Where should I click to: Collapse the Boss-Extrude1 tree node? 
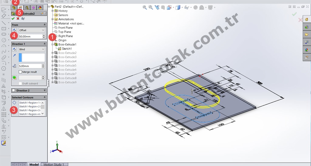(x=53, y=44)
